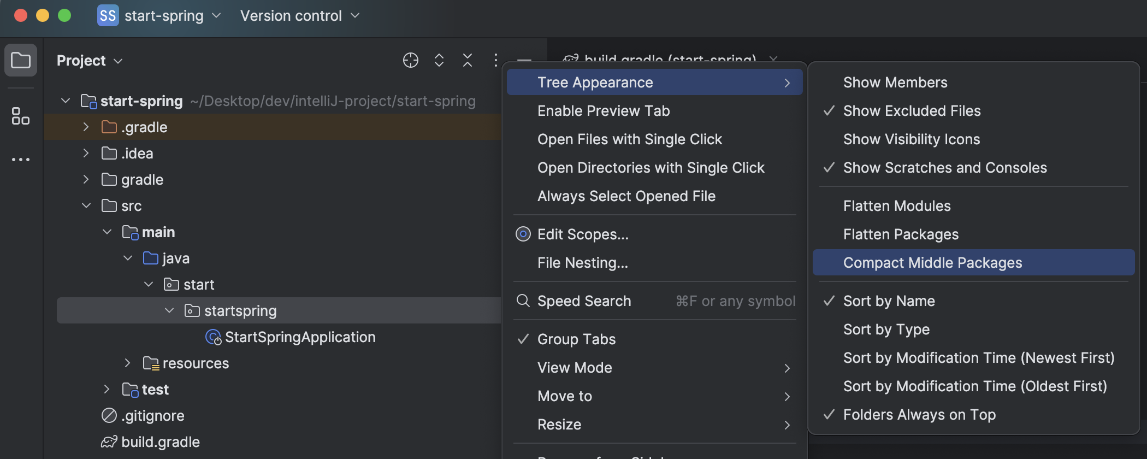Expand the test folder chevron
The height and width of the screenshot is (459, 1147).
107,389
